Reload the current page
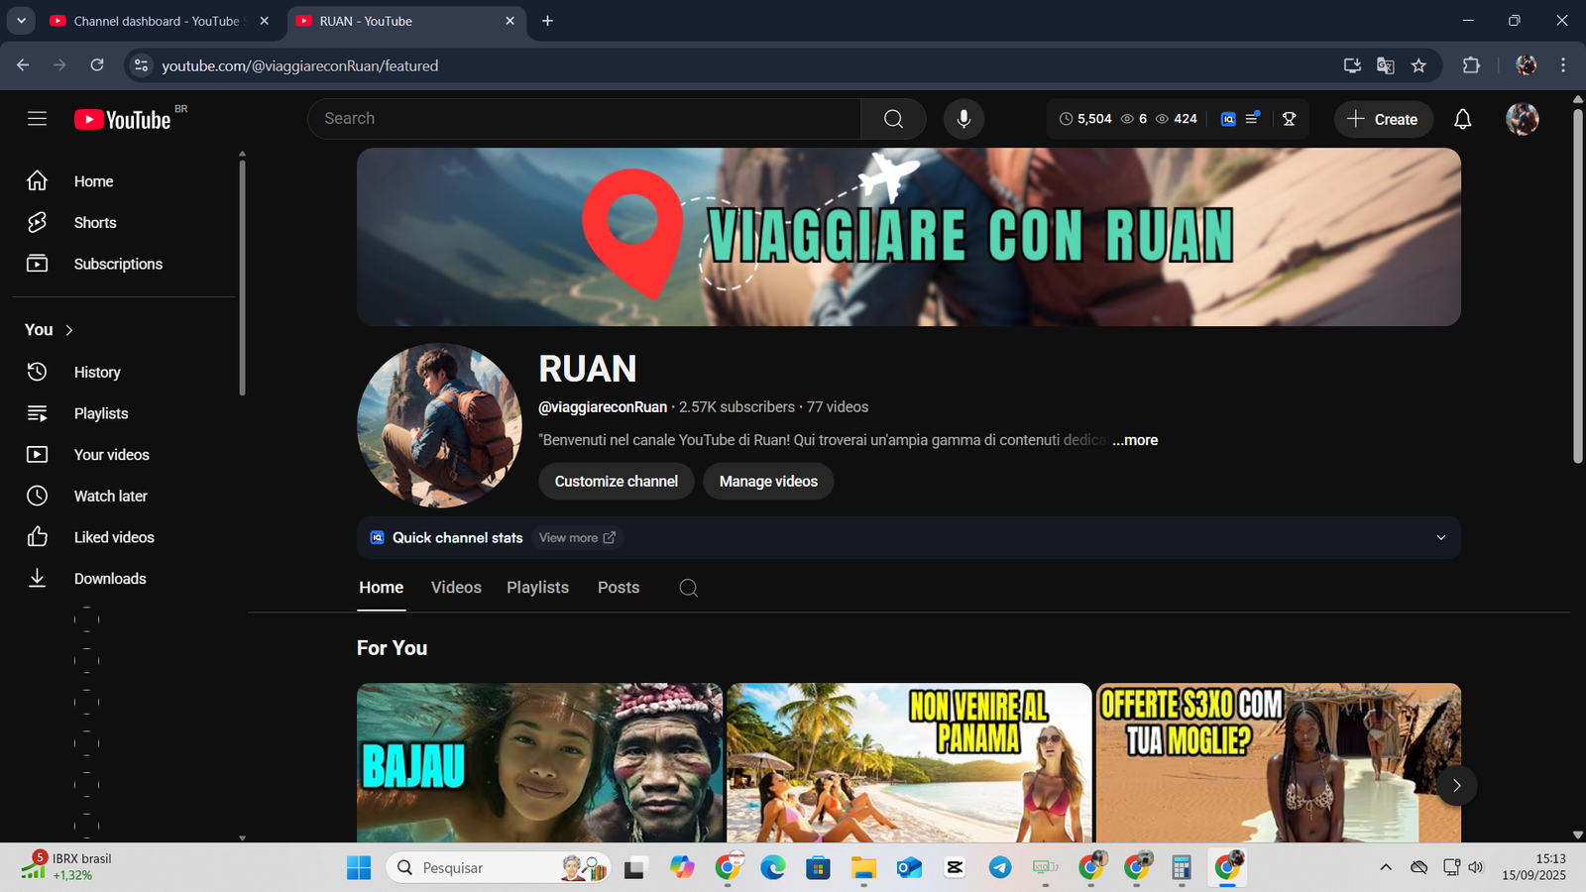This screenshot has width=1586, height=892. pos(97,65)
